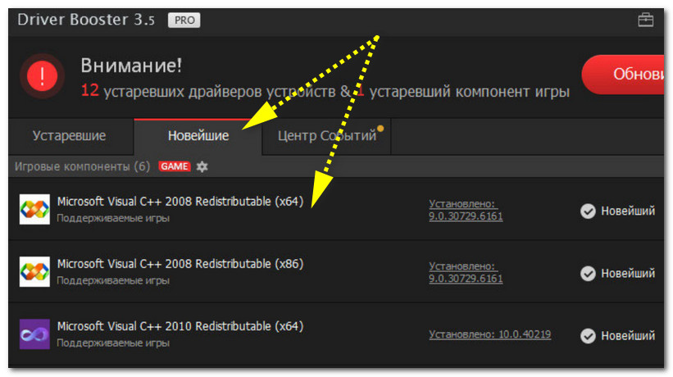
Task: Open game components settings gear
Action: pyautogui.click(x=202, y=166)
